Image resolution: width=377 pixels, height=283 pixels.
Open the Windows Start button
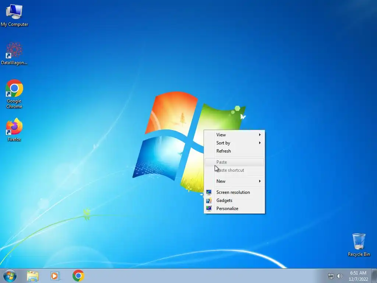point(10,276)
